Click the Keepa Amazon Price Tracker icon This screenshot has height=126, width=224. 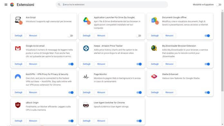(86, 48)
